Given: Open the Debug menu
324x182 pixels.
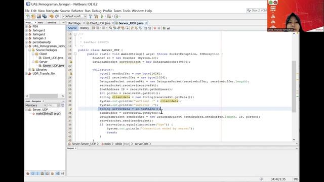Looking at the screenshot, I should [x=97, y=11].
